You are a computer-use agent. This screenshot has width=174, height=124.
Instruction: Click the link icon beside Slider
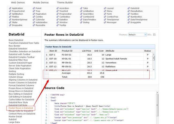pos(10,22)
